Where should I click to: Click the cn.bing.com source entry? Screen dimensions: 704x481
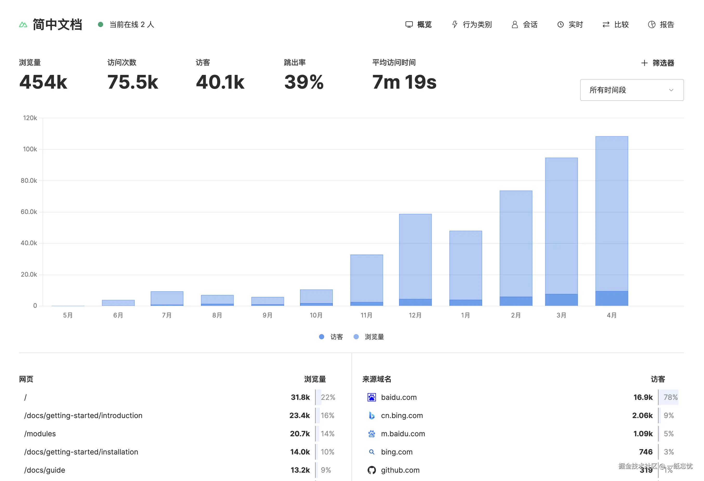pyautogui.click(x=402, y=415)
